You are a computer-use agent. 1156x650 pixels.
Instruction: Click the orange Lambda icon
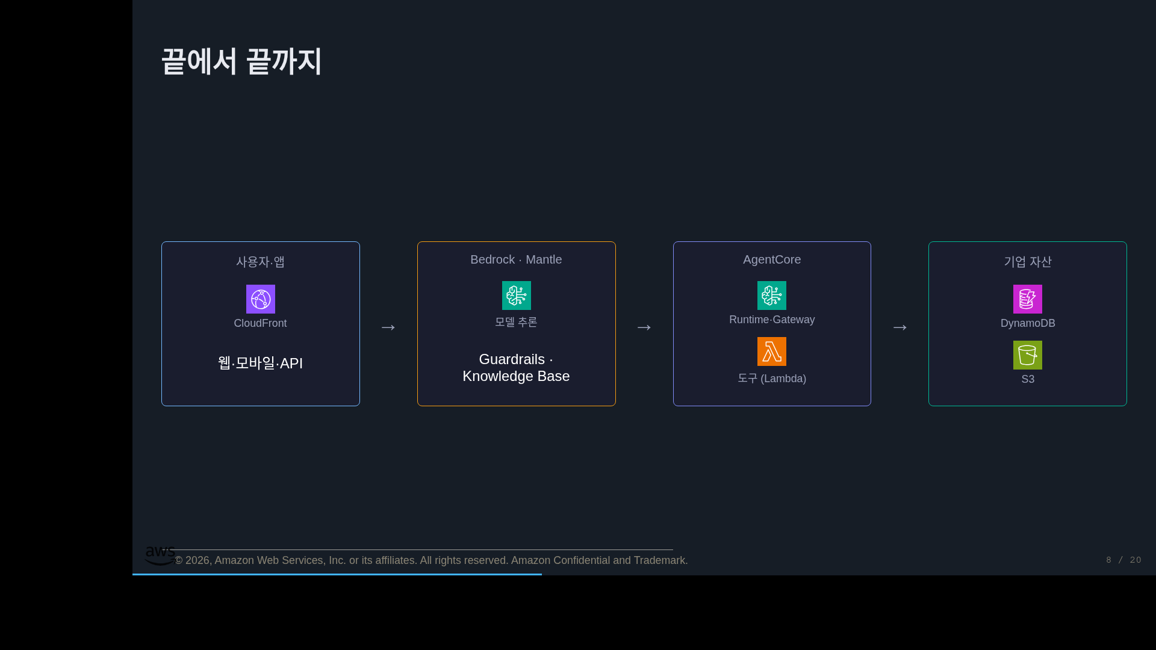coord(772,351)
